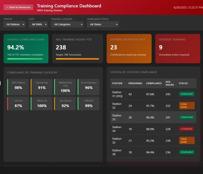Select the Hazmat Ops 91% tile
The height and width of the screenshot is (174, 203).
[42, 87]
